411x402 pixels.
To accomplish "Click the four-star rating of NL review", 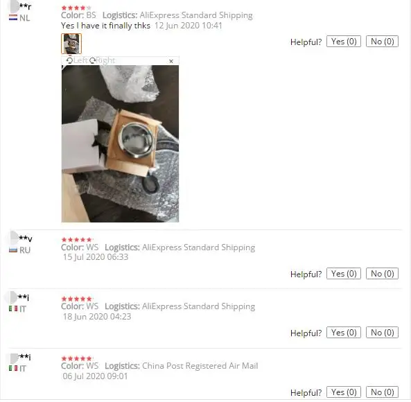I will pos(76,8).
